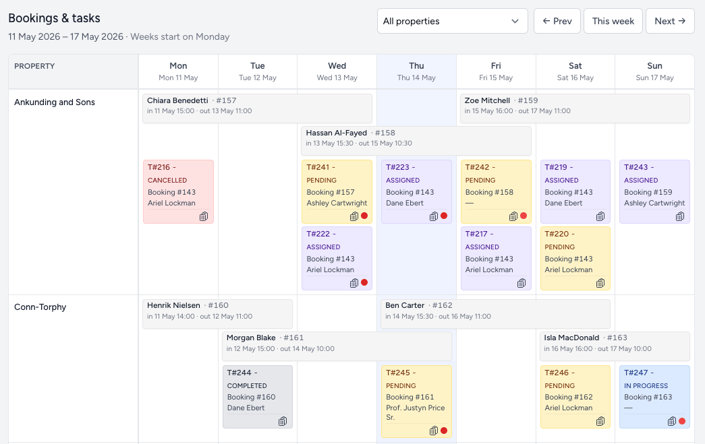This screenshot has height=444, width=705.
Task: Open assigned task T#243 title
Action: [x=639, y=167]
